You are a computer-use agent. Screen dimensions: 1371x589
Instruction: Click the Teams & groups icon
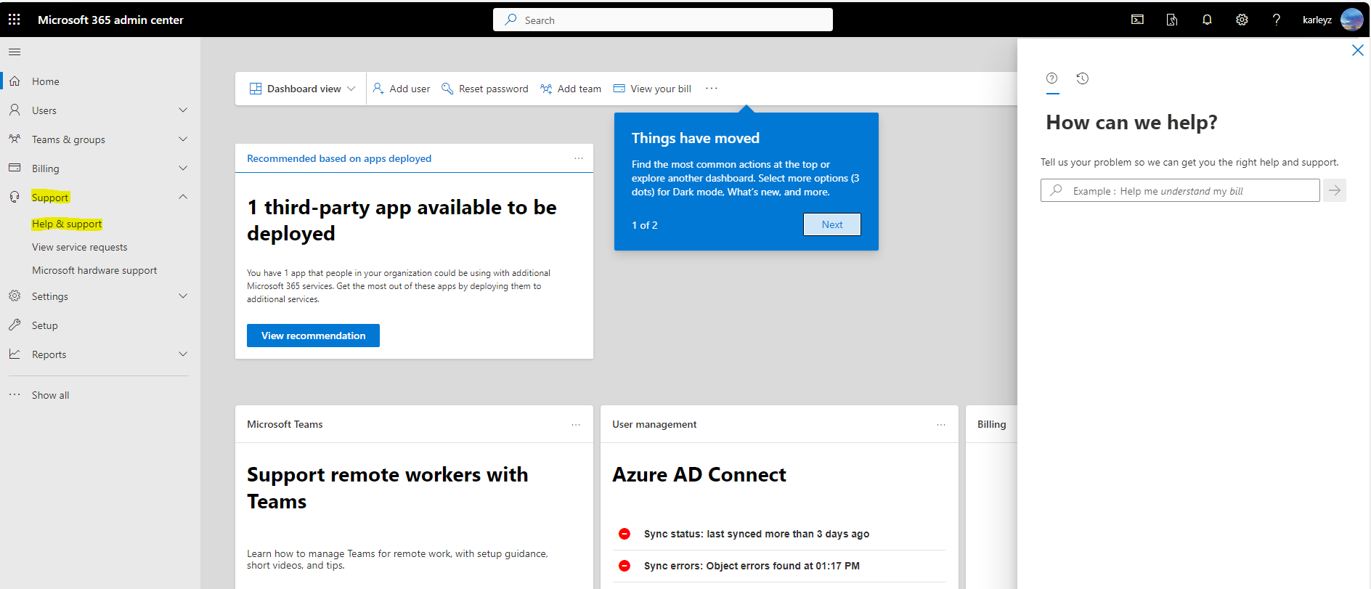(15, 139)
